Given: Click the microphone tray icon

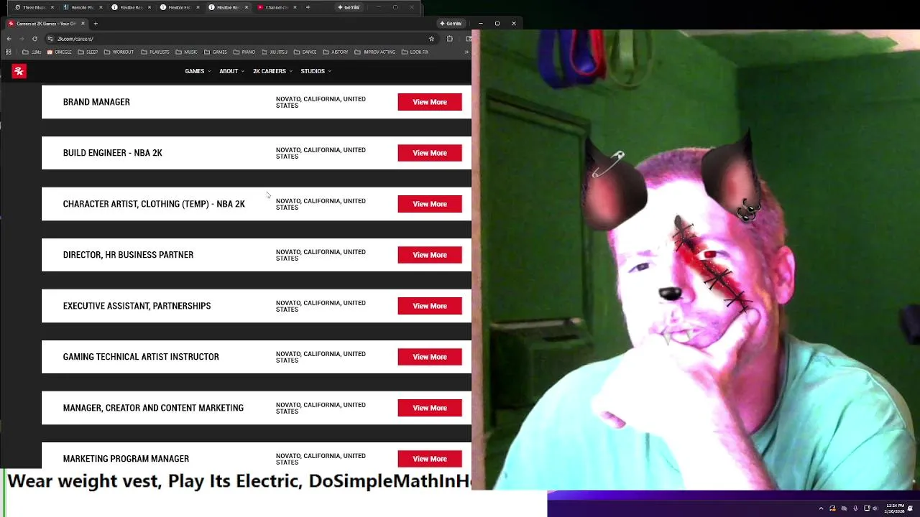Looking at the screenshot, I should click(x=855, y=508).
